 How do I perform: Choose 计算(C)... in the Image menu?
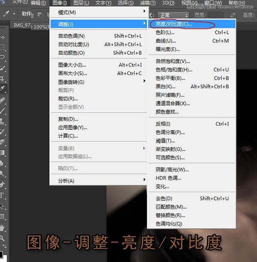click(99, 136)
